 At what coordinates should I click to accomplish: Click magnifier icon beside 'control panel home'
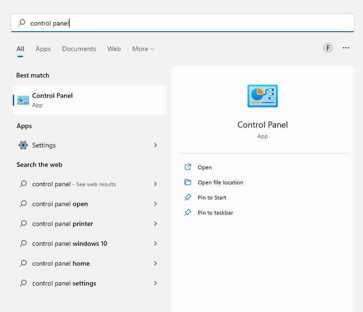[23, 264]
